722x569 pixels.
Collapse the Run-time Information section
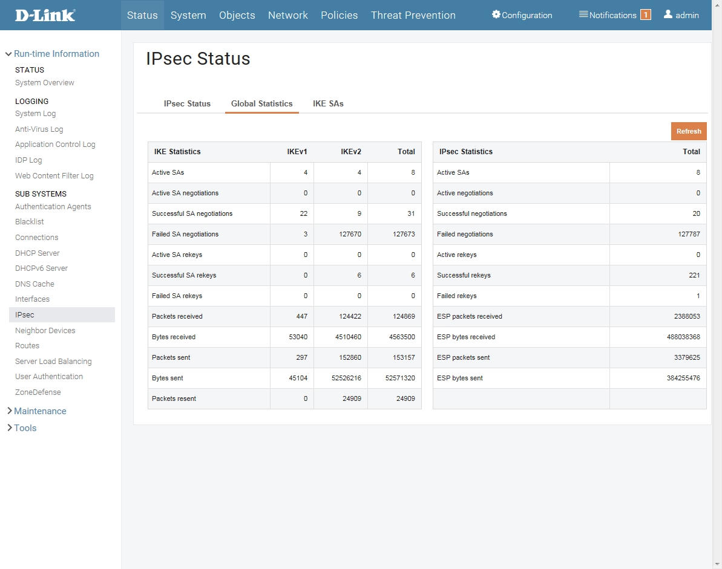click(x=8, y=54)
